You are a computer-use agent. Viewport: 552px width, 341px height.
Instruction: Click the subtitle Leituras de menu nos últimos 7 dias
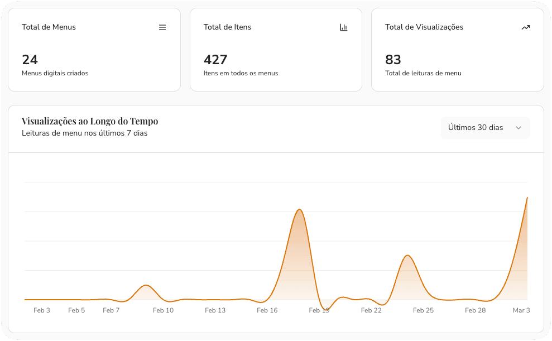pyautogui.click(x=84, y=133)
